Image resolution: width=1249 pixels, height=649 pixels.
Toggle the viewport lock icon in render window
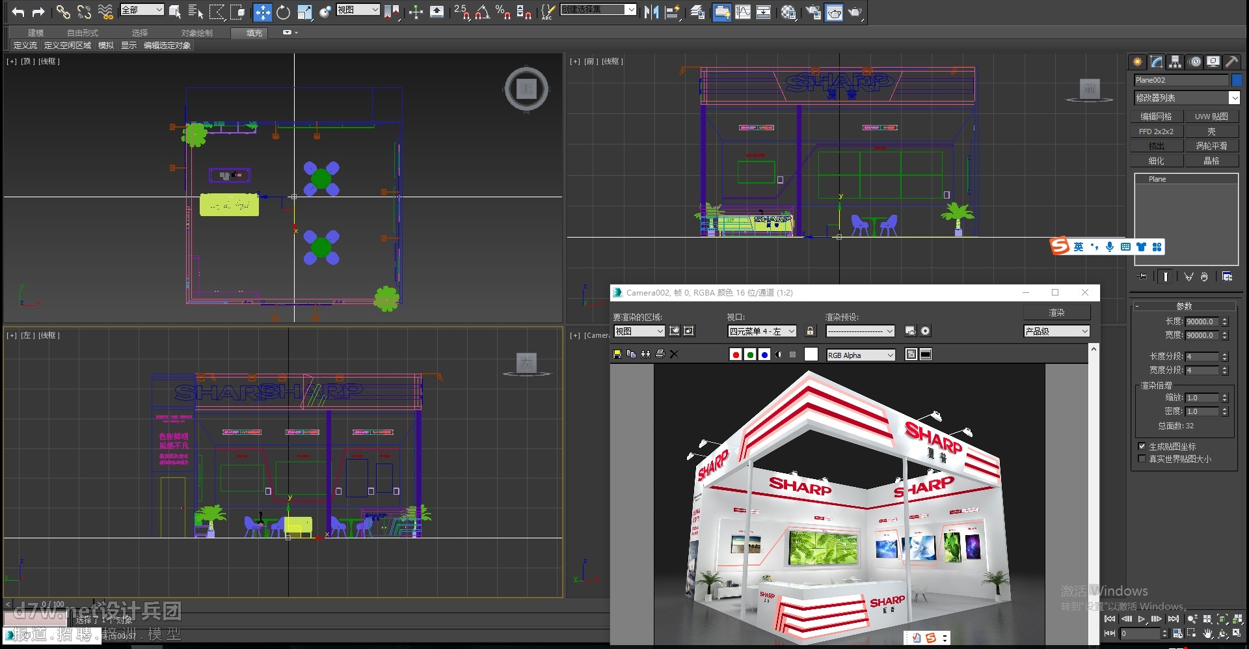point(810,331)
